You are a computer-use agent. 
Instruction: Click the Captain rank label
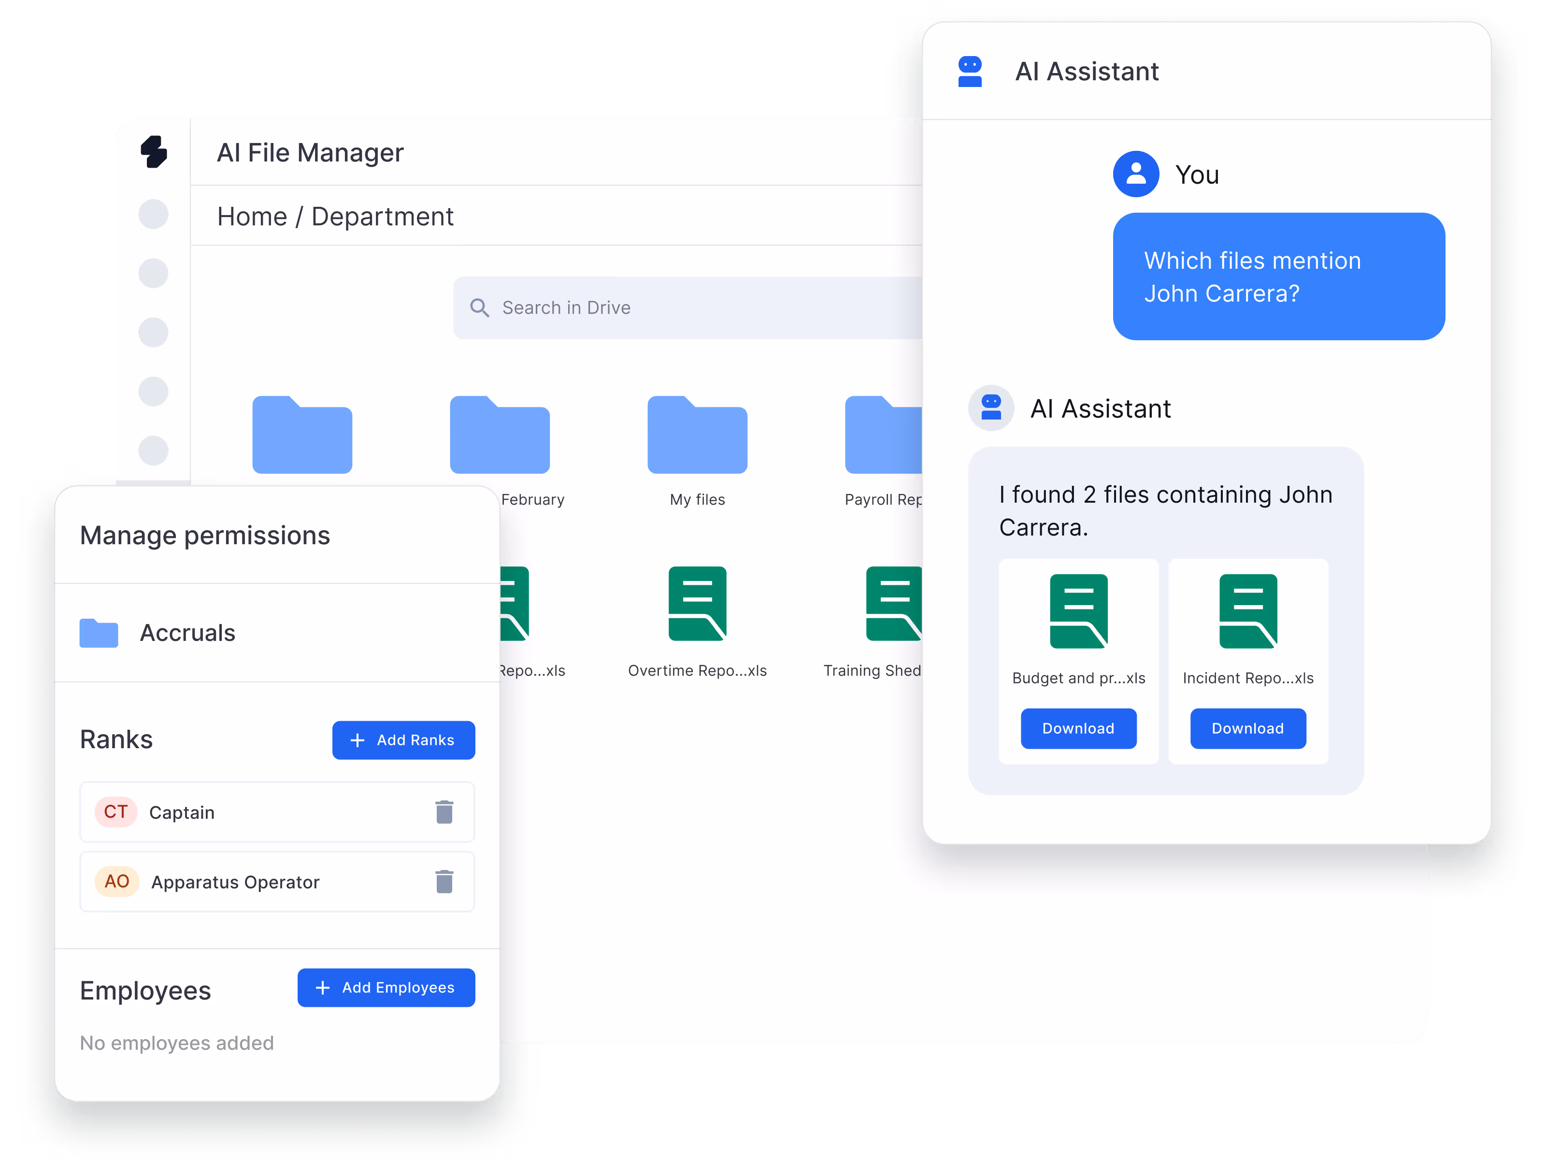182,812
